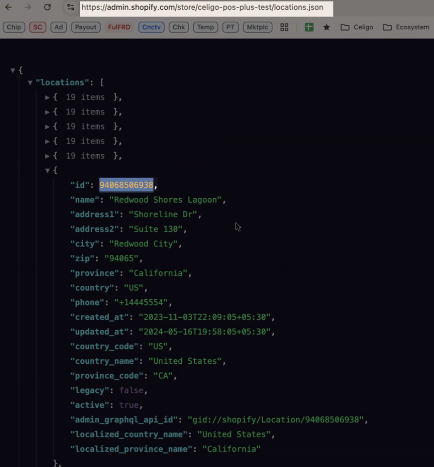This screenshot has height=467, width=434.
Task: Click the "localized_province_name" key
Action: pyautogui.click(x=131, y=449)
